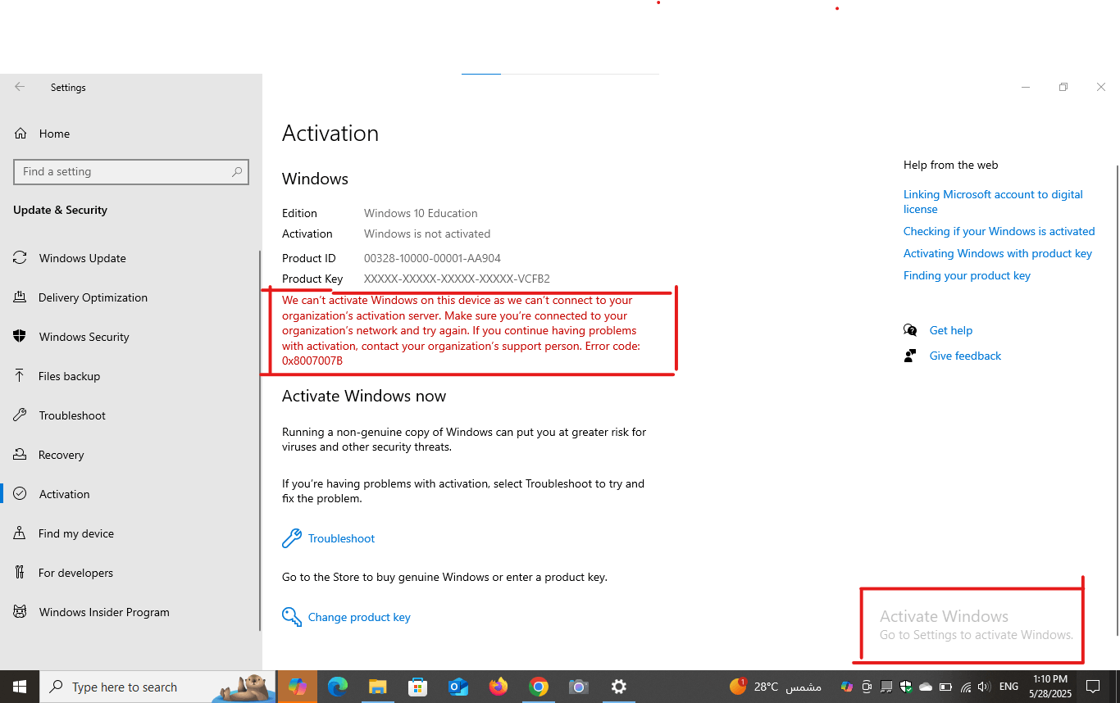1120x703 pixels.
Task: Click the Meet Now camera tray icon
Action: 867,687
